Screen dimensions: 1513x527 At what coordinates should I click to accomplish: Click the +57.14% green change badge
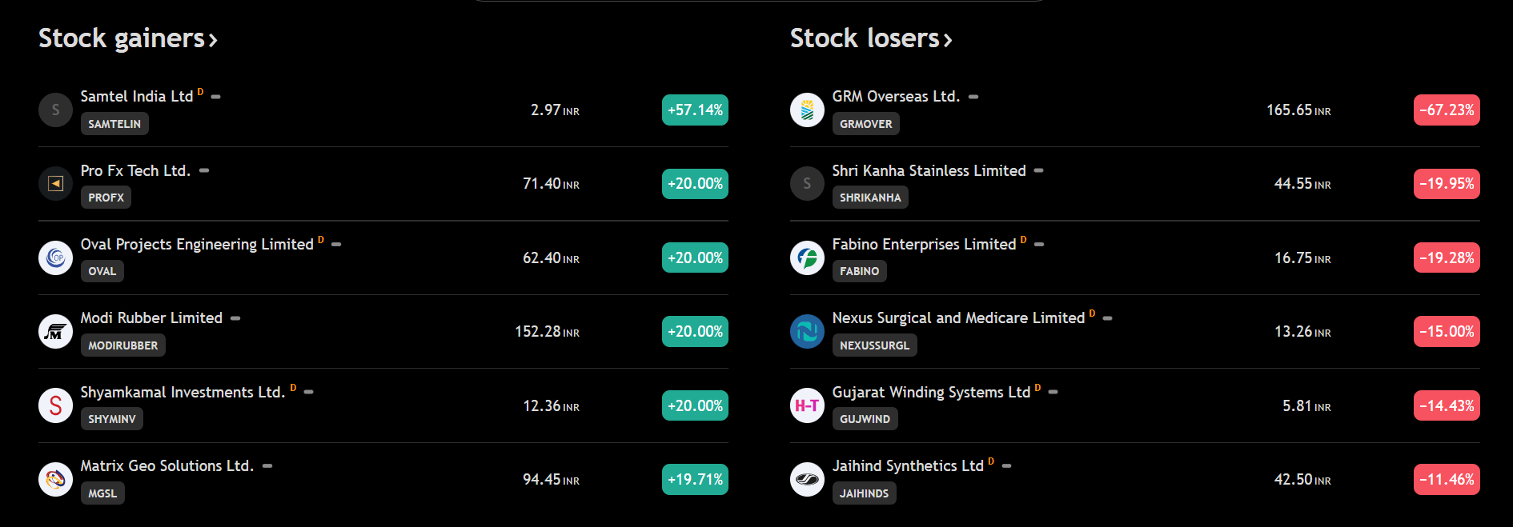coord(695,110)
